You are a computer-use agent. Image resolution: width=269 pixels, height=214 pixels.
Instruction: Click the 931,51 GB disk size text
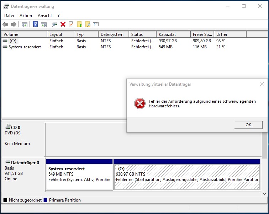[x=14, y=173]
